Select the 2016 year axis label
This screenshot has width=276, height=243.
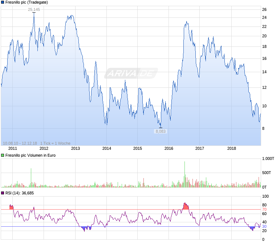(169, 148)
